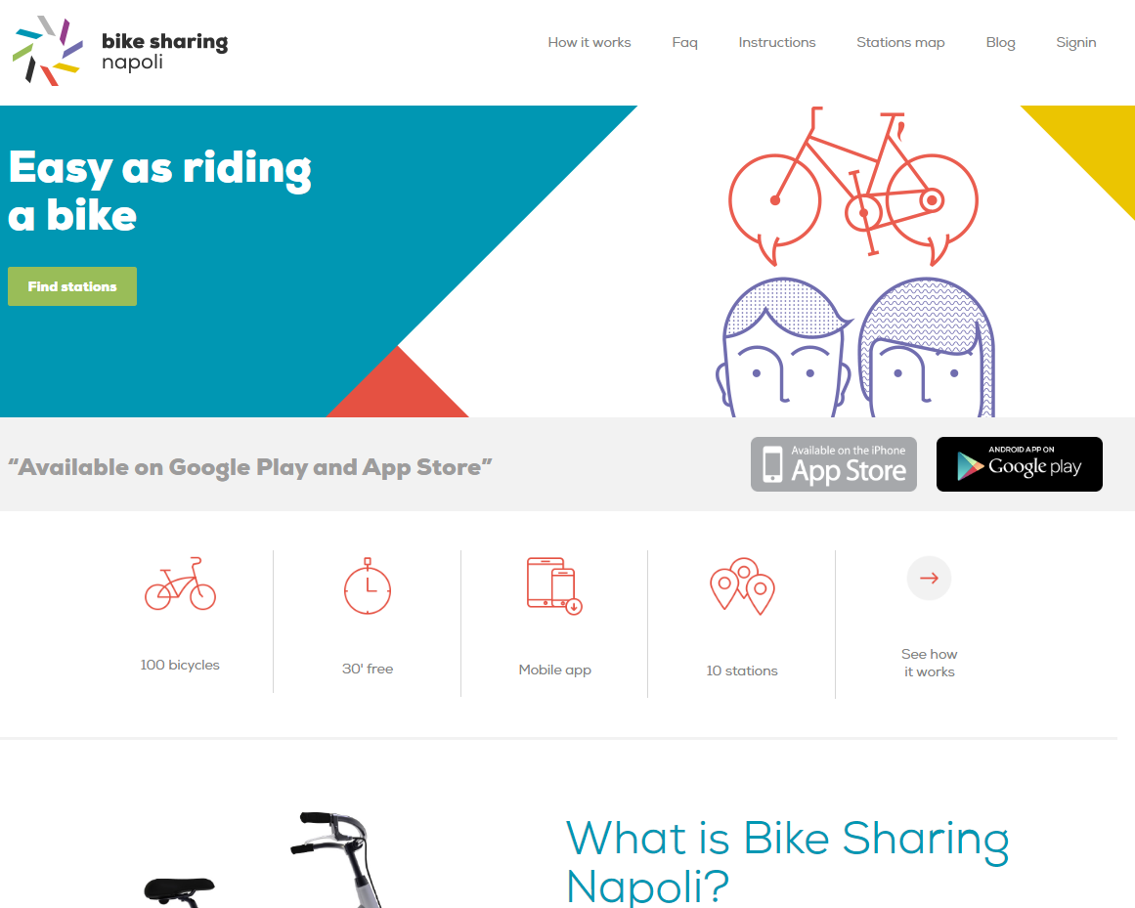Click the stopwatch icon above 30' free
Image resolution: width=1135 pixels, height=908 pixels.
(x=368, y=586)
